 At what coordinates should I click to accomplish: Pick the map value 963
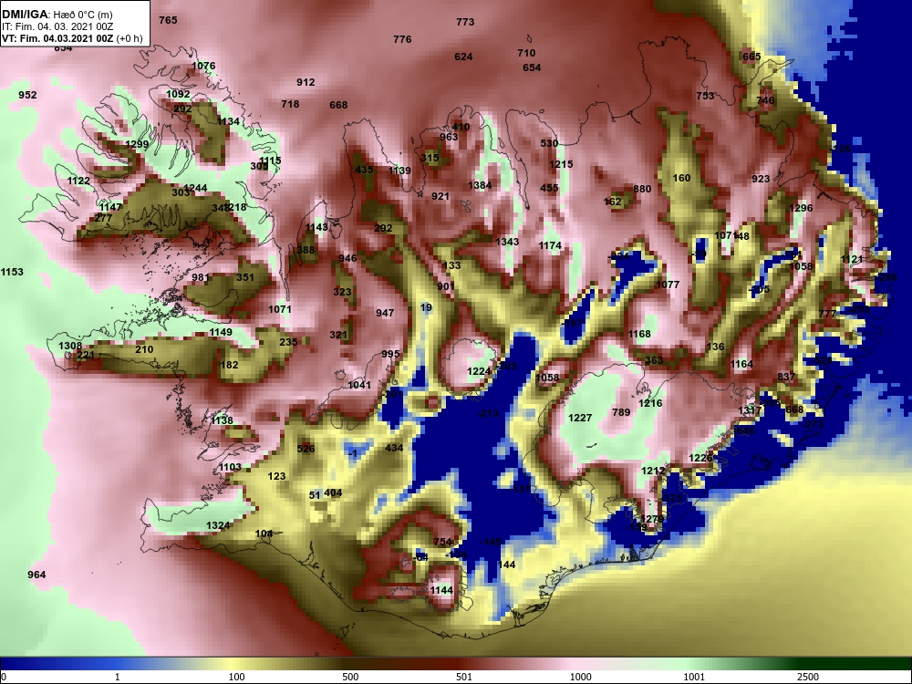pyautogui.click(x=449, y=137)
